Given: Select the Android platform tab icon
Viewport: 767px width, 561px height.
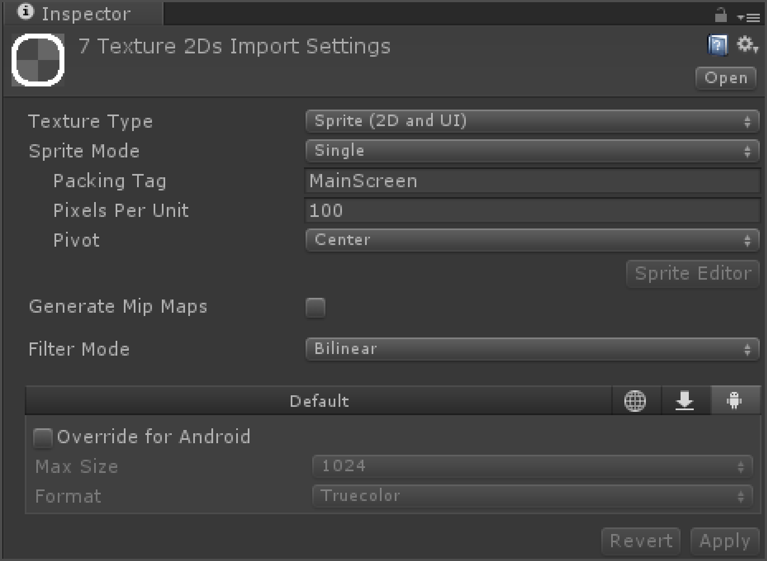Looking at the screenshot, I should point(735,401).
